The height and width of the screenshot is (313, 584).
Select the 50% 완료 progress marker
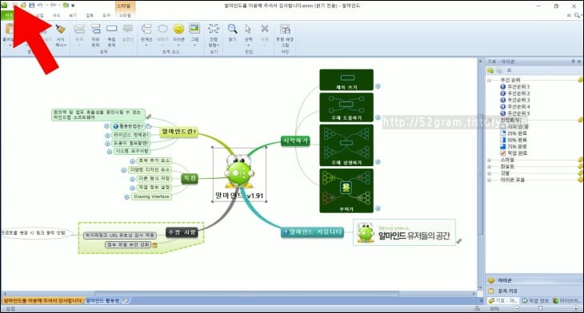click(x=514, y=140)
